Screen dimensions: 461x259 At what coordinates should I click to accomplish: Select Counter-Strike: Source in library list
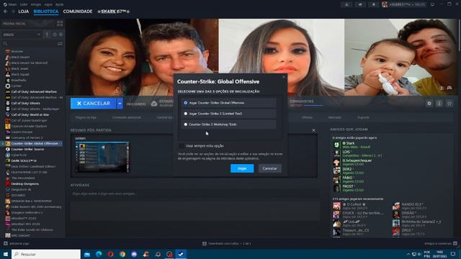(27, 149)
